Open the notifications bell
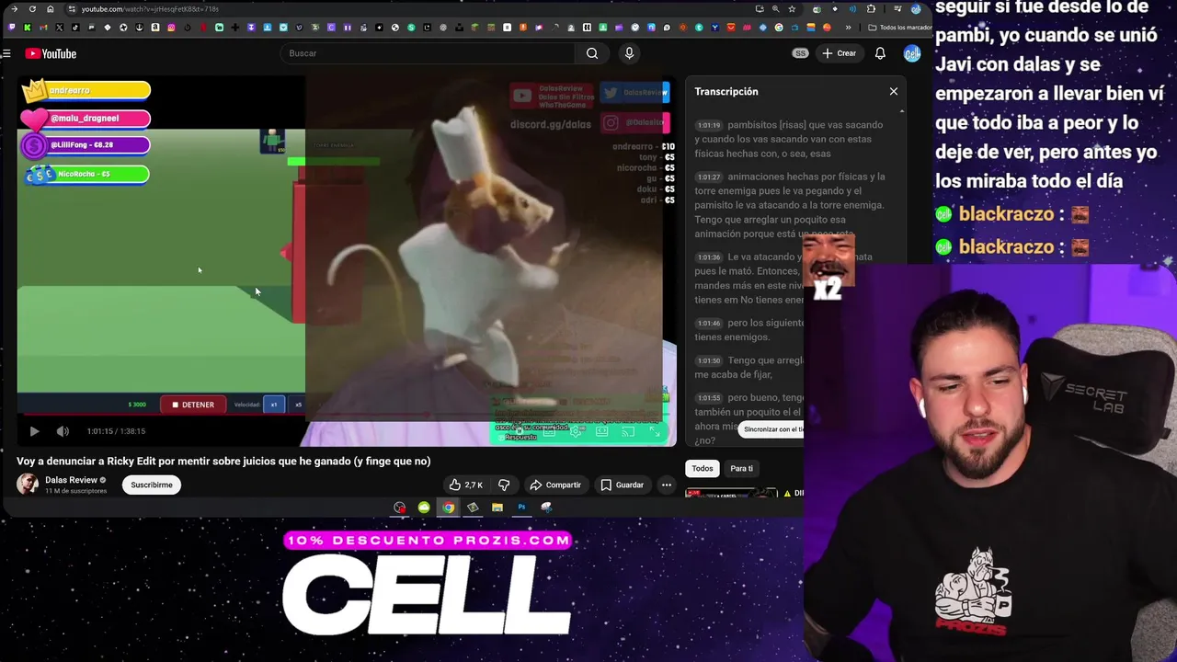 (880, 53)
